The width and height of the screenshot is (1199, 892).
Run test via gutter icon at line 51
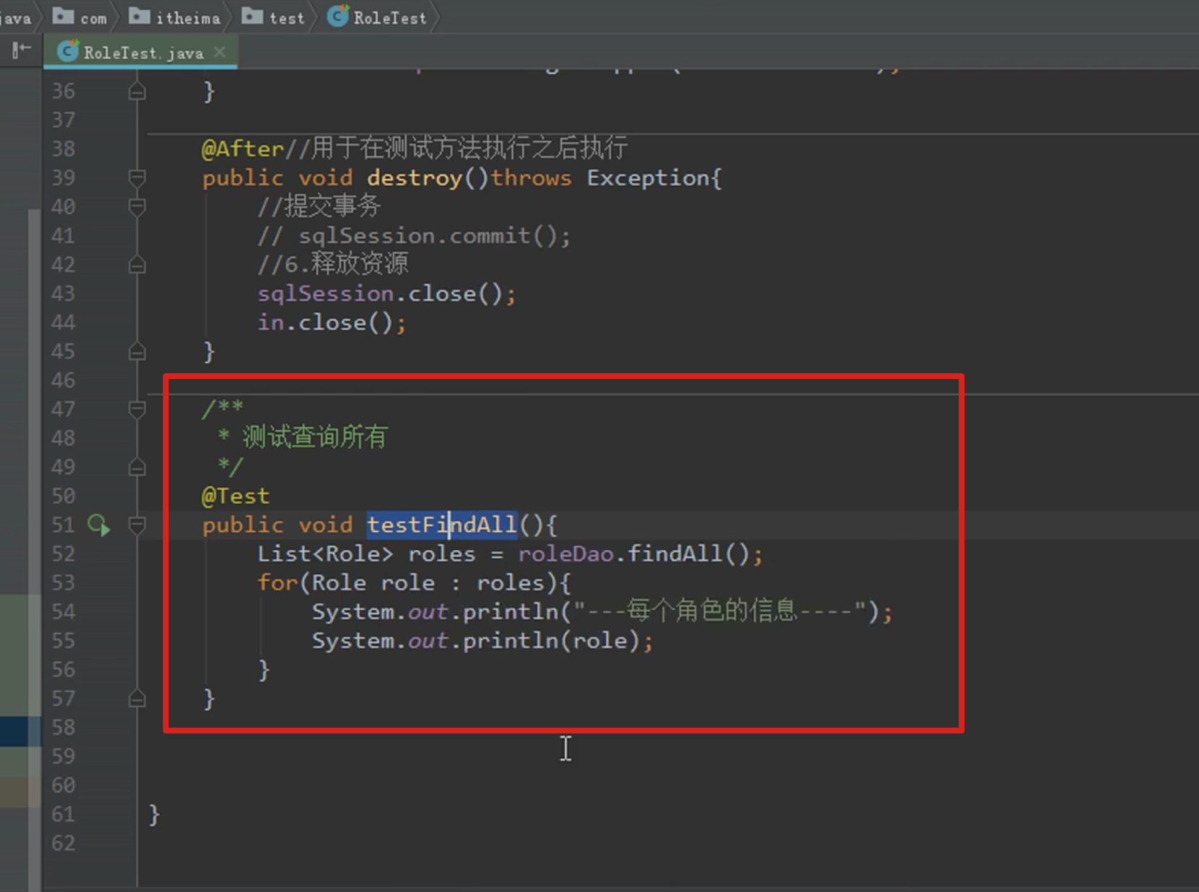(x=99, y=525)
